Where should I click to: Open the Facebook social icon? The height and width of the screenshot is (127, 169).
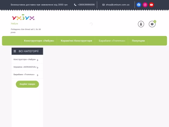[x=139, y=5]
